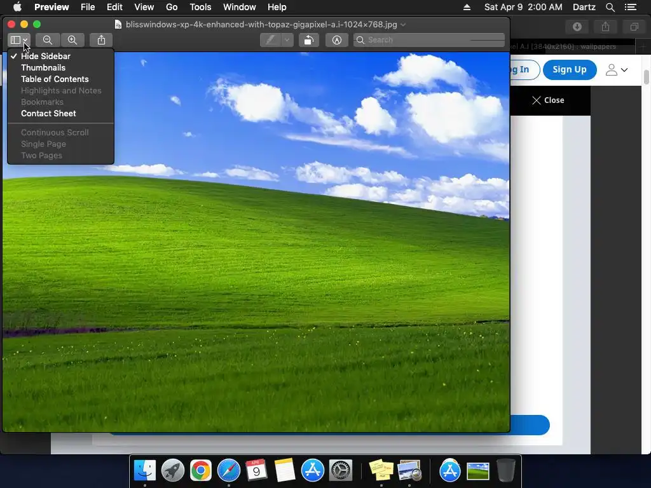Toggle the checked Hide Sidebar option
This screenshot has height=488, width=651.
(x=60, y=56)
